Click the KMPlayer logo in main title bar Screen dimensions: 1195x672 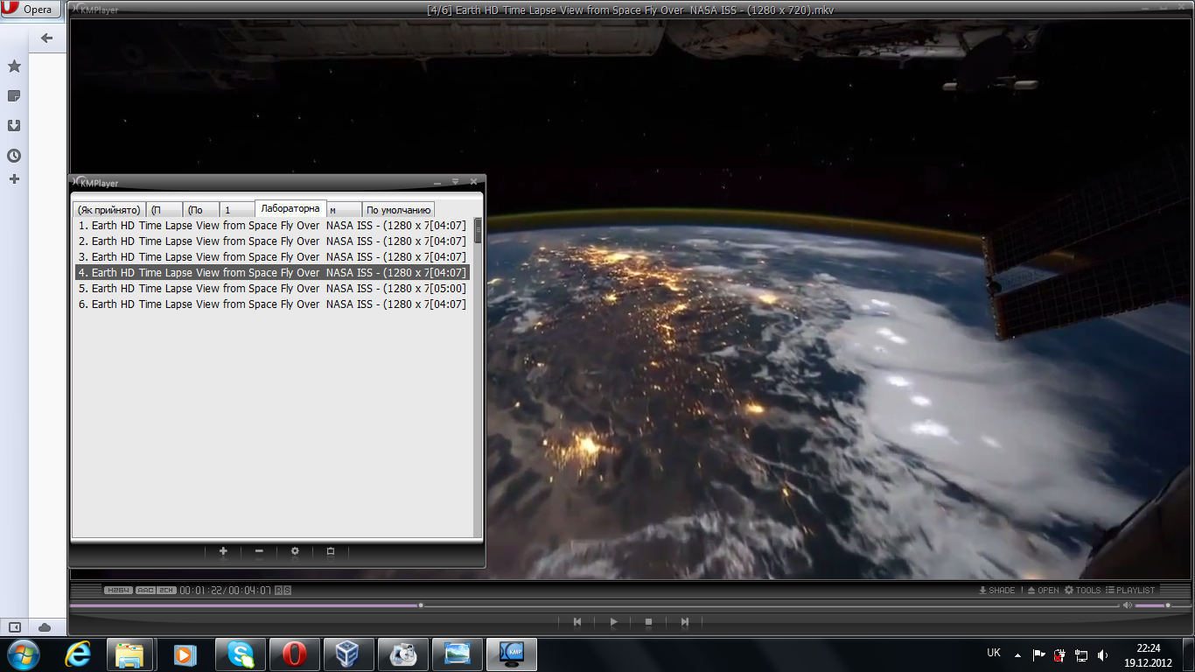click(95, 10)
